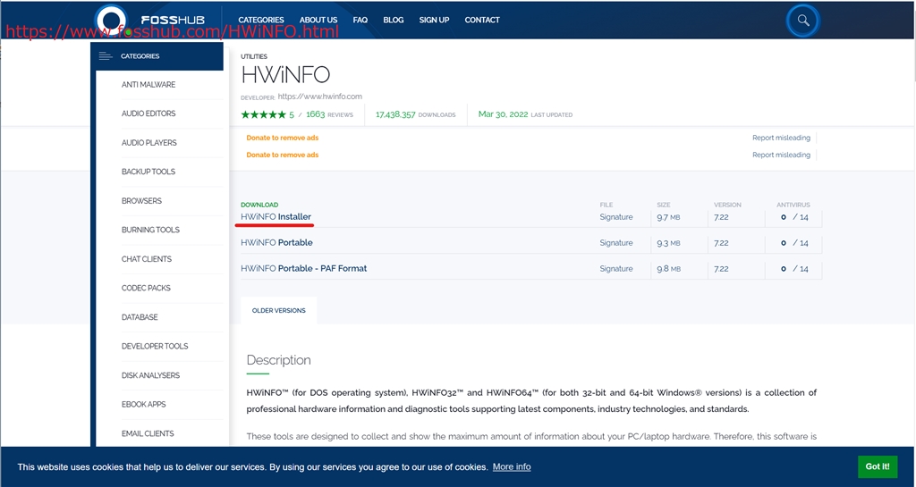The image size is (916, 487).
Task: Download HWiNFO Portable
Action: click(x=276, y=243)
